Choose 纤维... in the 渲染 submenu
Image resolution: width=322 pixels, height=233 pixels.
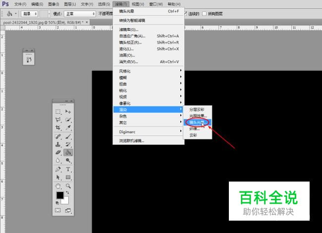tap(198, 129)
